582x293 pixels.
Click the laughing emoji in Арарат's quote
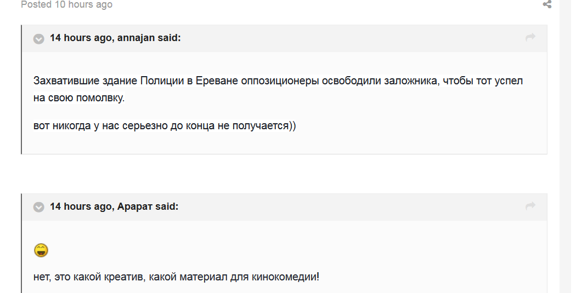(41, 251)
